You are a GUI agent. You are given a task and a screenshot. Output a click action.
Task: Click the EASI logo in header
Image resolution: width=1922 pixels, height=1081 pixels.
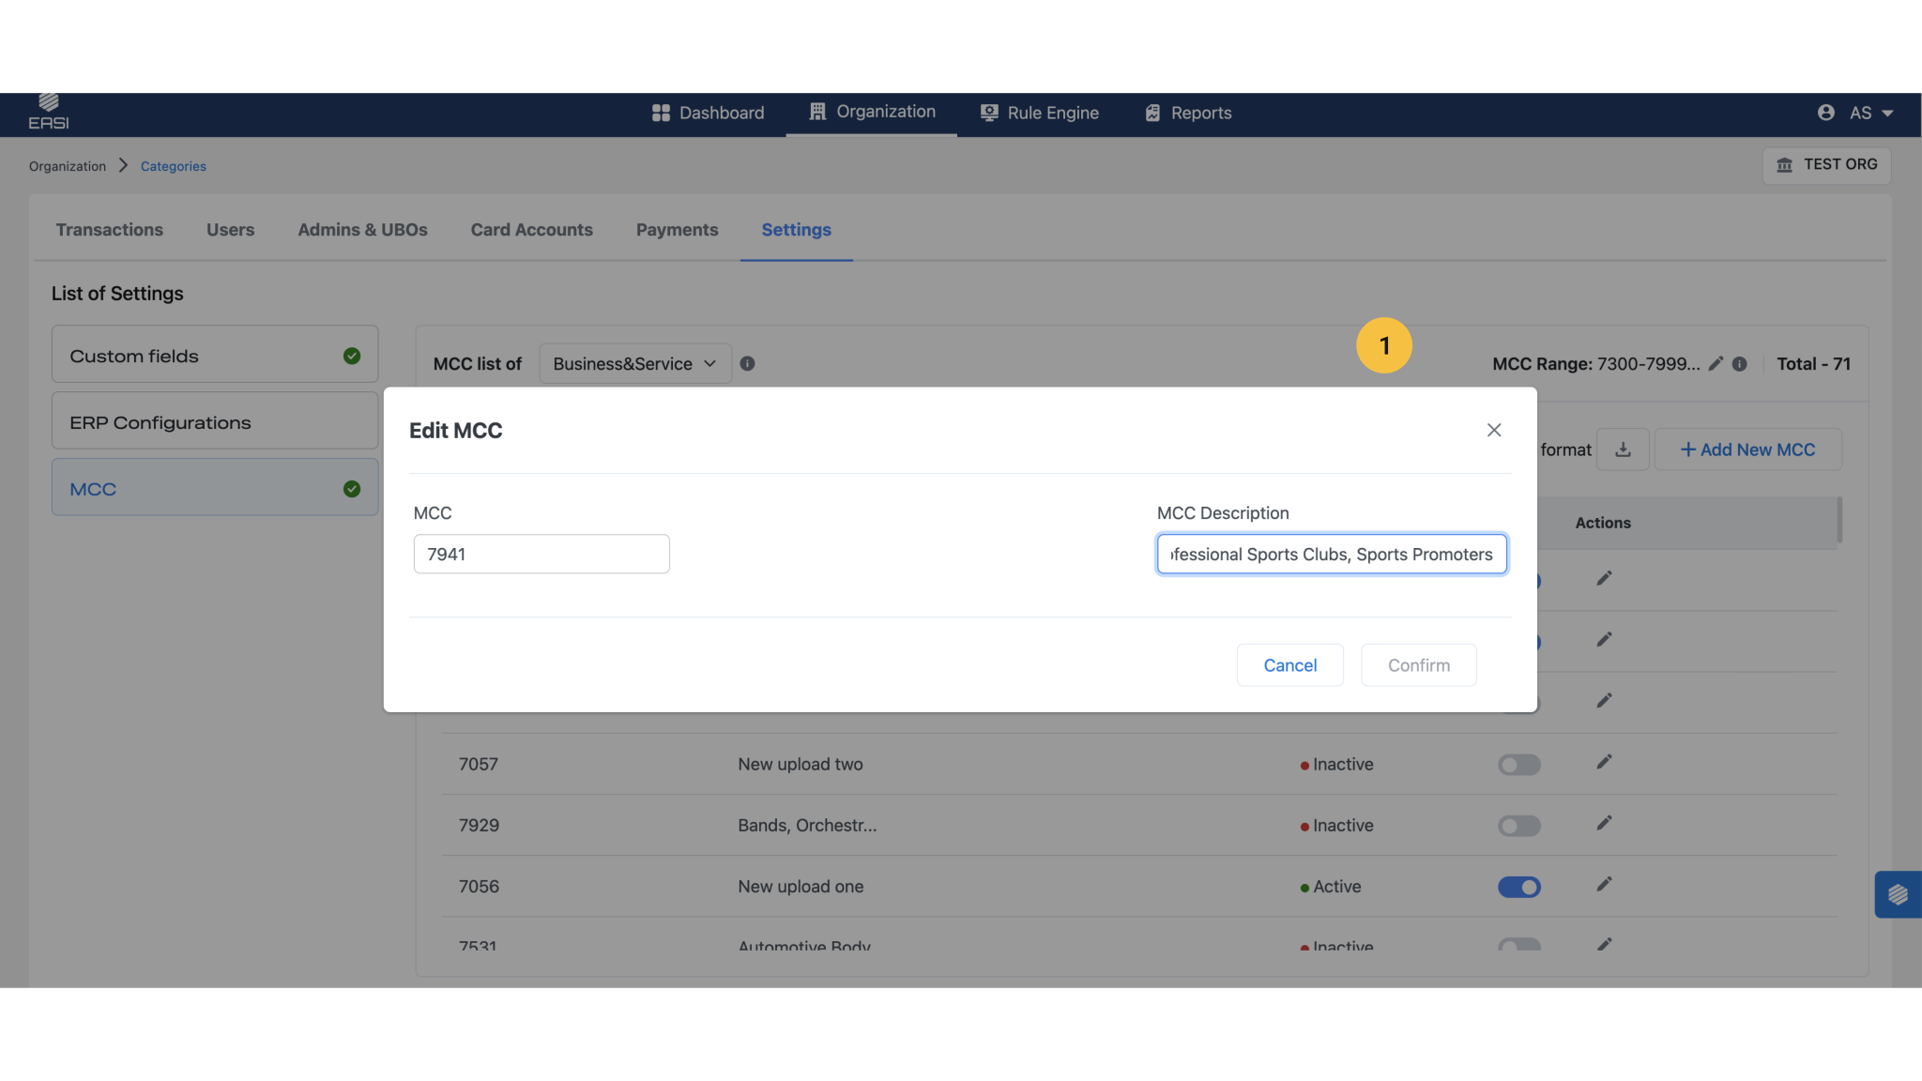coord(49,113)
